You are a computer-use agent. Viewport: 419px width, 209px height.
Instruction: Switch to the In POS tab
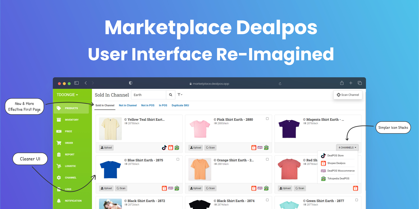click(163, 105)
